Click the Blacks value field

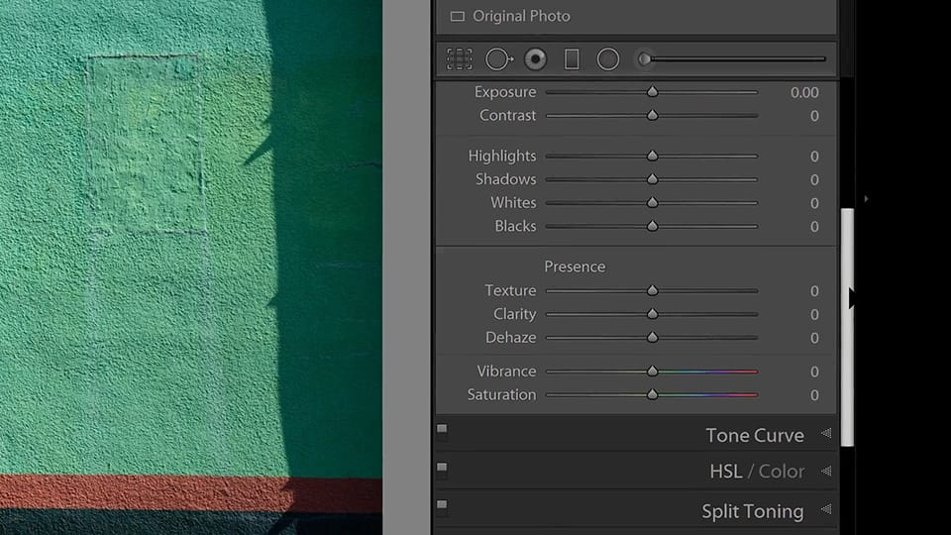(814, 227)
